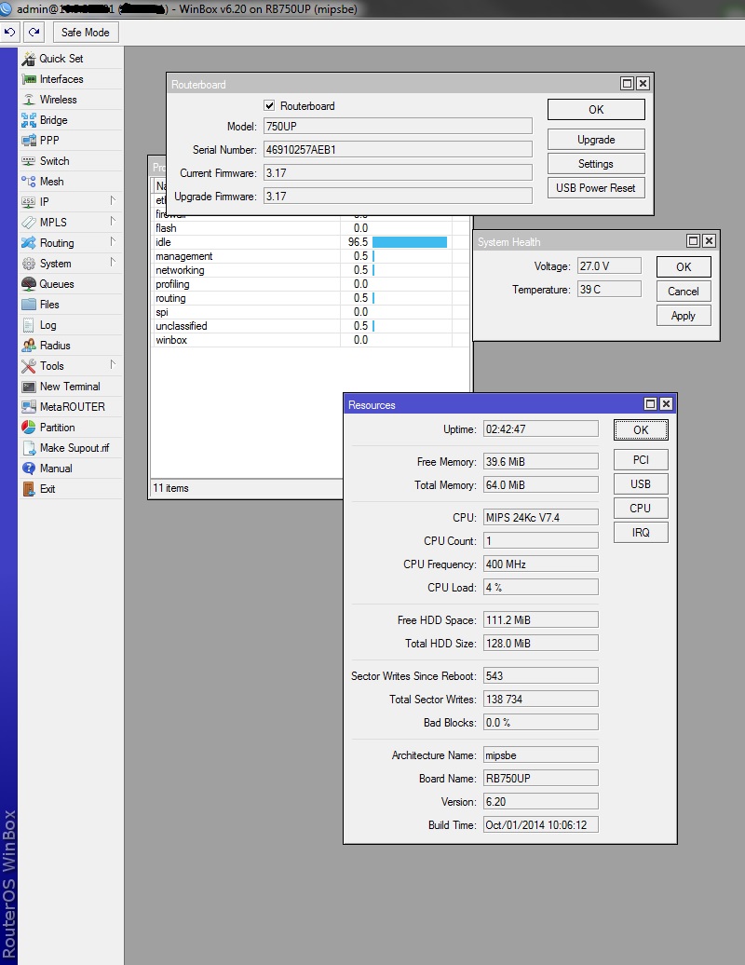Image resolution: width=745 pixels, height=965 pixels.
Task: Open the MetaROUTER icon
Action: (x=29, y=407)
